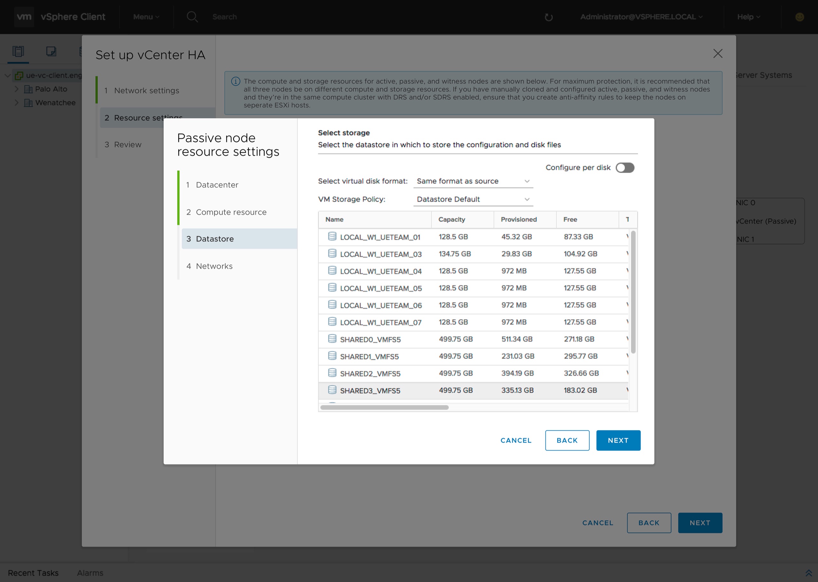Image resolution: width=818 pixels, height=582 pixels.
Task: Sort by the Capacity column header
Action: [462, 220]
